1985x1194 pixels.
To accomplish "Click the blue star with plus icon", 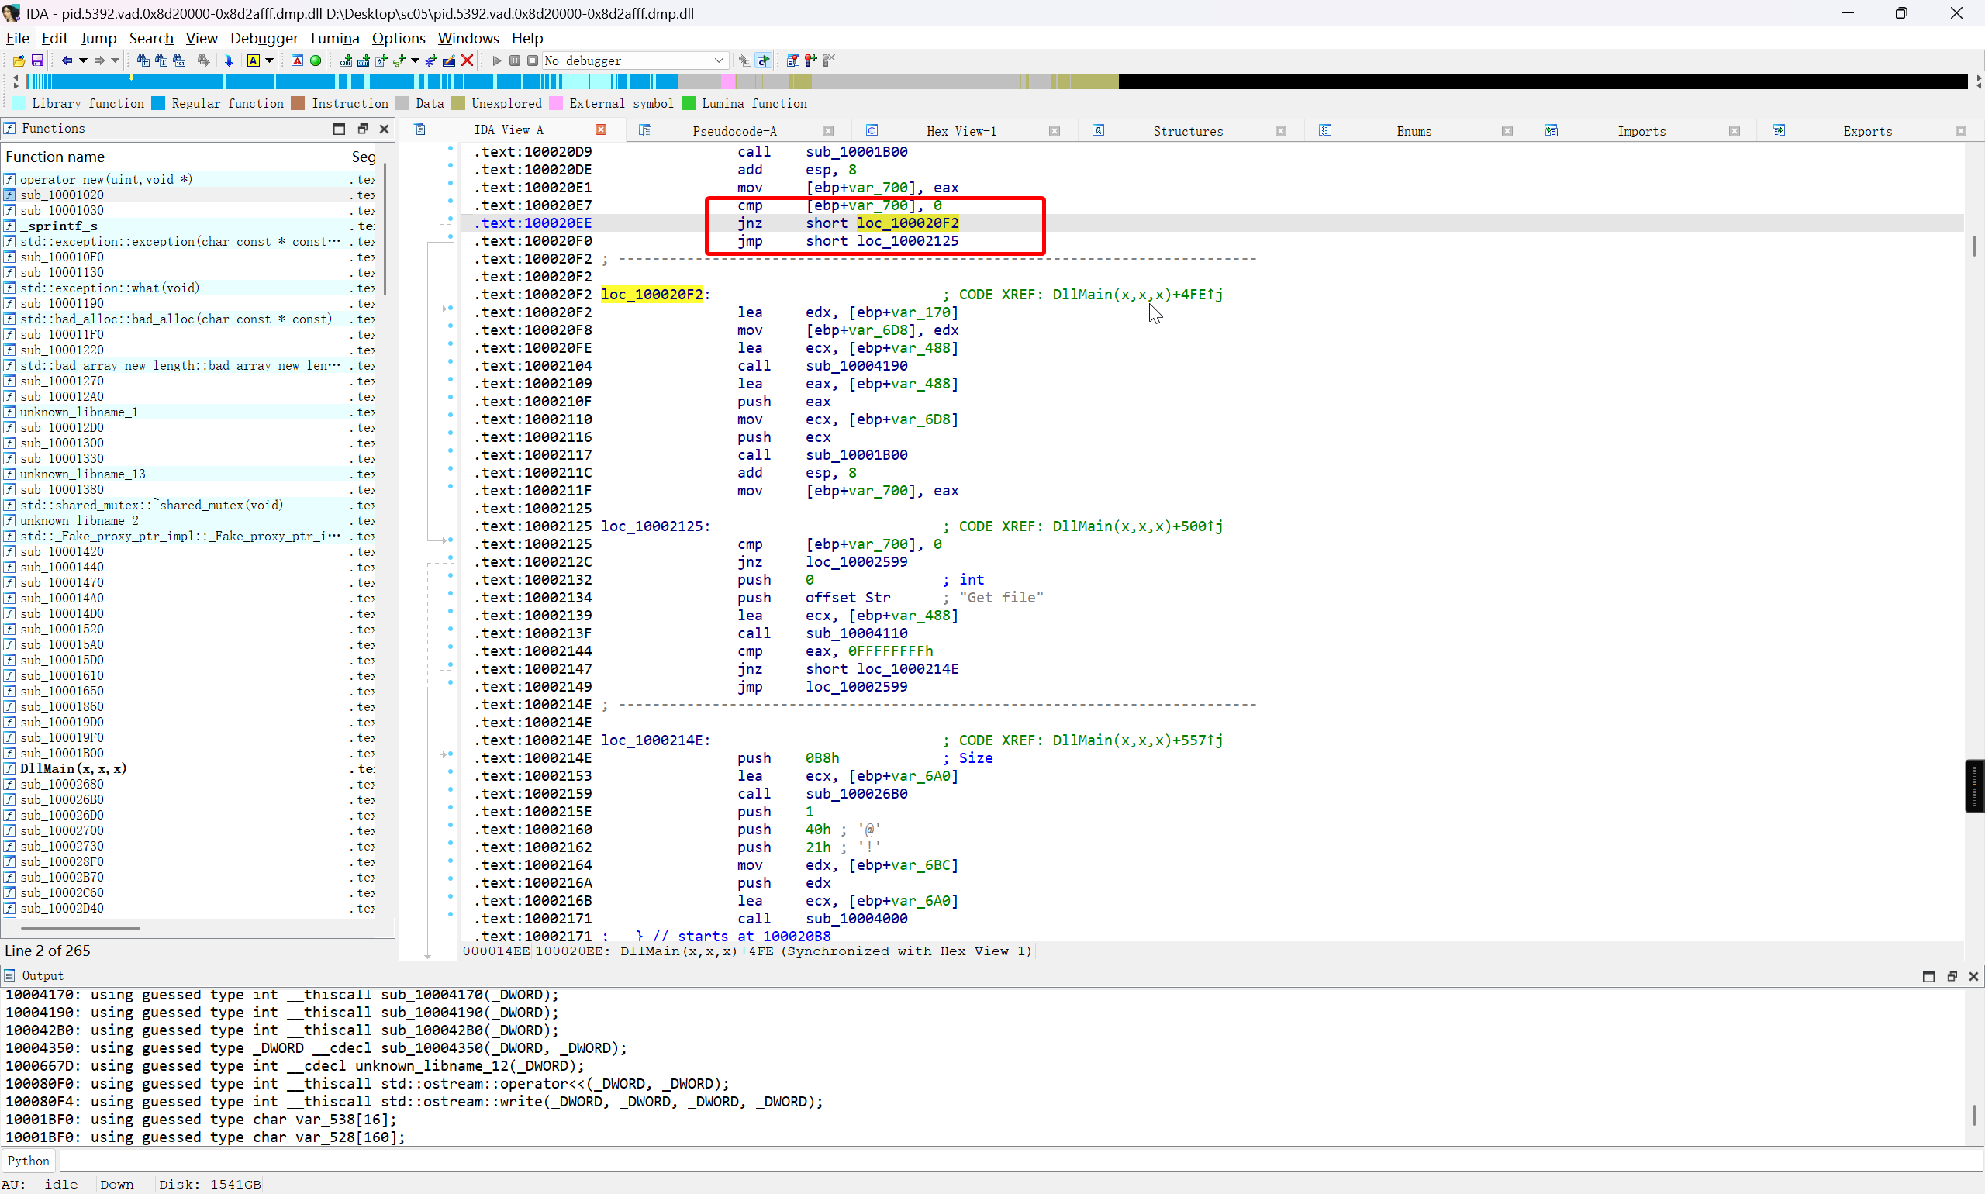I will point(431,60).
